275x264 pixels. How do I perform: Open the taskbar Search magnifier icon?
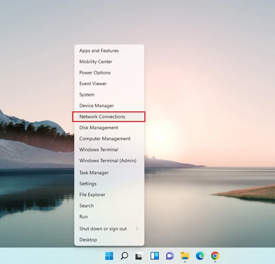coord(124,256)
